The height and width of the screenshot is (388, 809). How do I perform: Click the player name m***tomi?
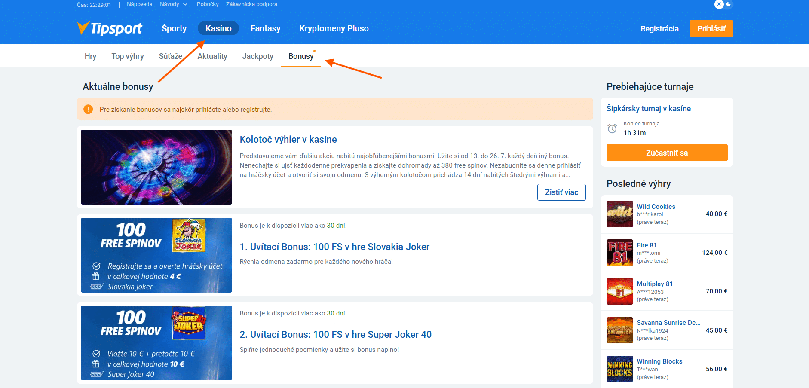pyautogui.click(x=649, y=253)
